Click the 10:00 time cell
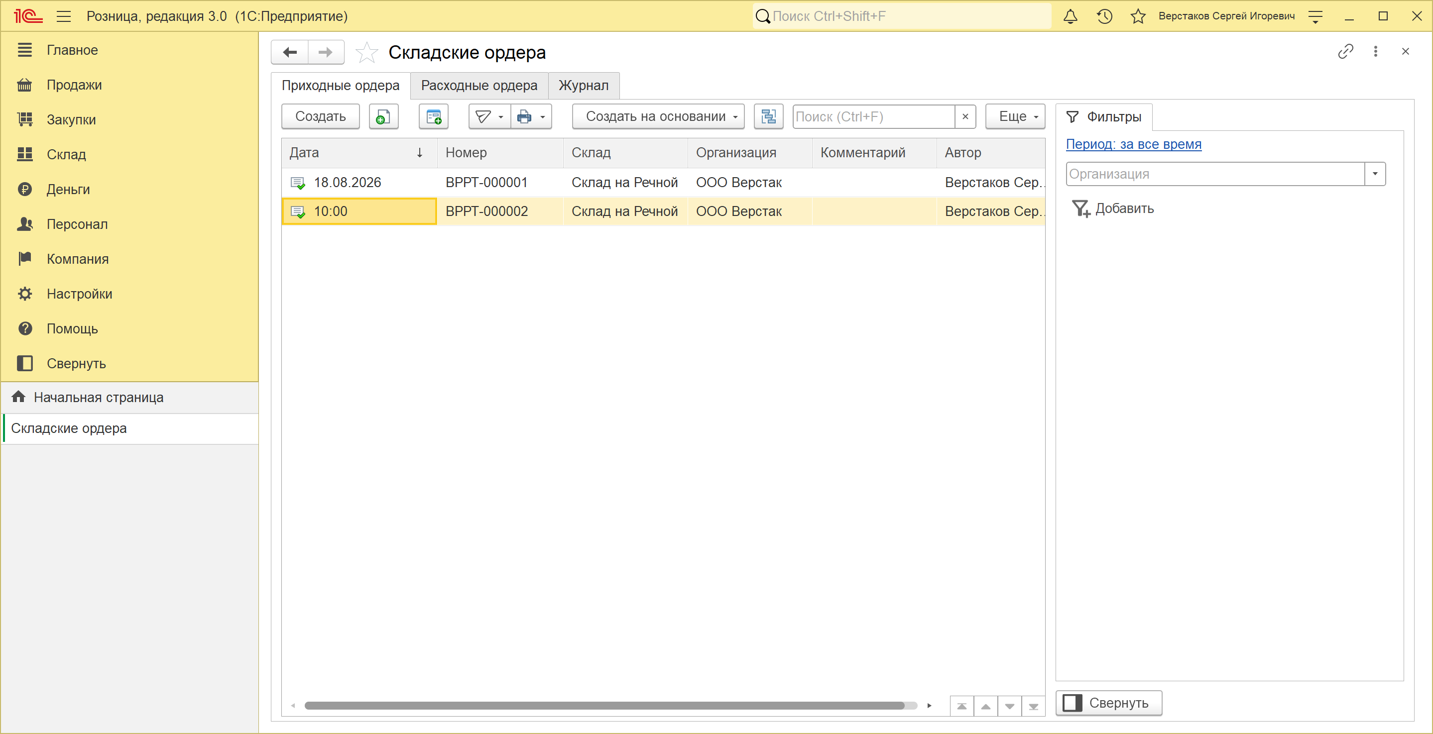The image size is (1433, 734). [x=359, y=211]
